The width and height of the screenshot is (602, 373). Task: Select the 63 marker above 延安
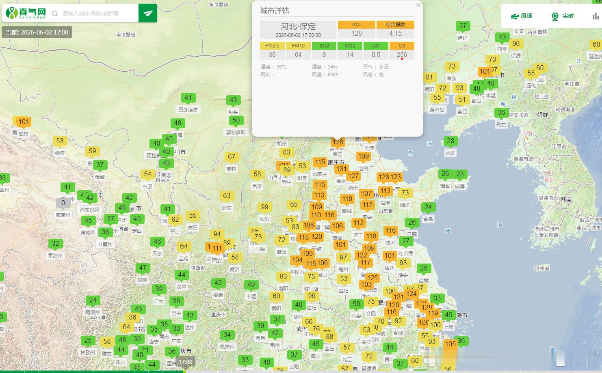[x=227, y=196]
